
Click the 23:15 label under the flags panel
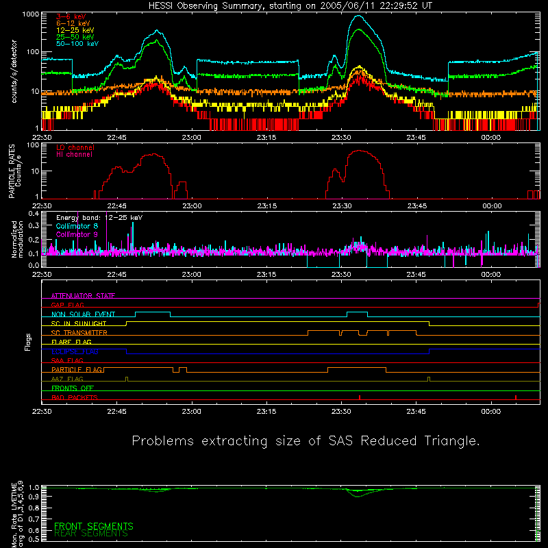266,412
